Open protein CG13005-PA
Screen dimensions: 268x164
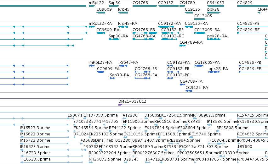click(x=199, y=66)
